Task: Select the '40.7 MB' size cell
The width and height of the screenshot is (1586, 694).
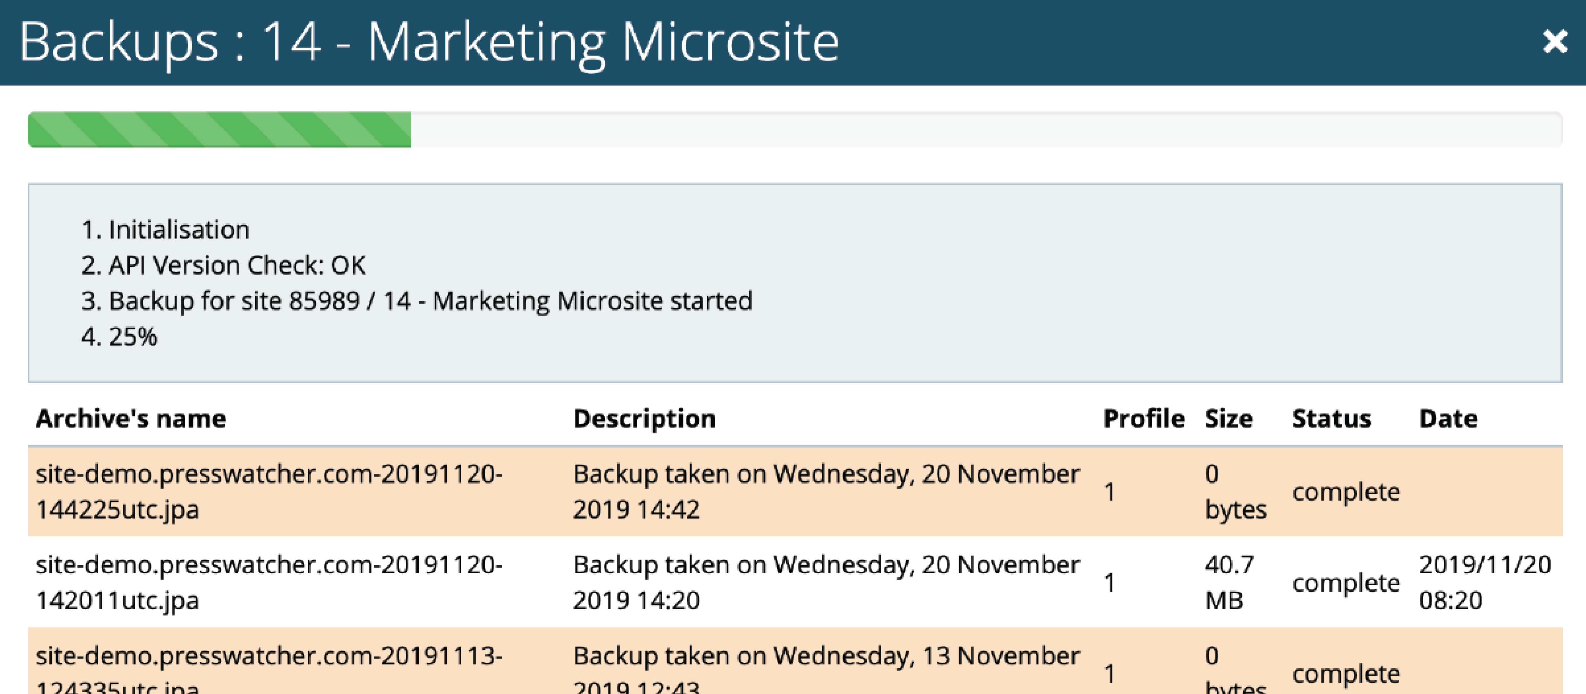Action: 1229,582
